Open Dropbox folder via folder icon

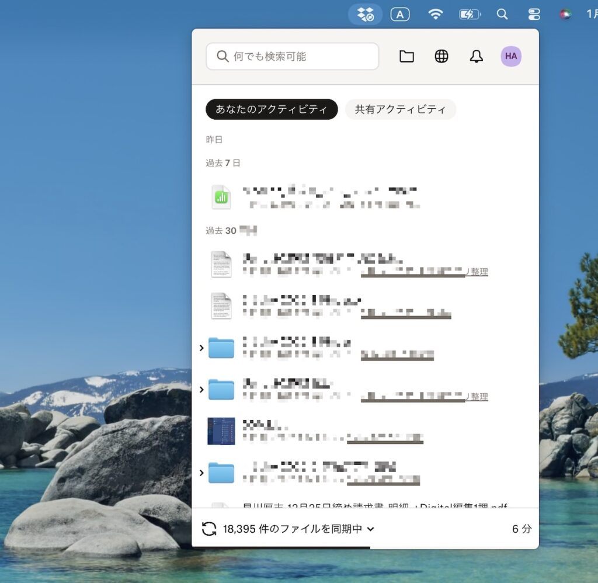point(406,56)
